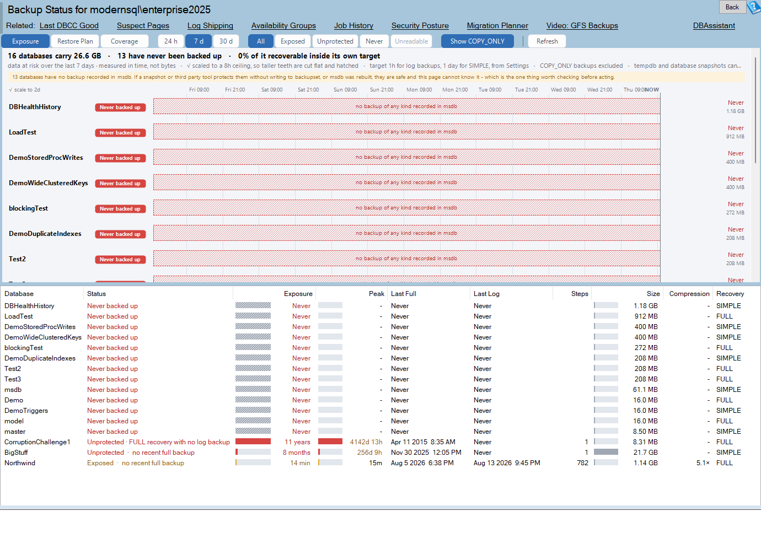
Task: Select the 7 d time range
Action: point(199,41)
